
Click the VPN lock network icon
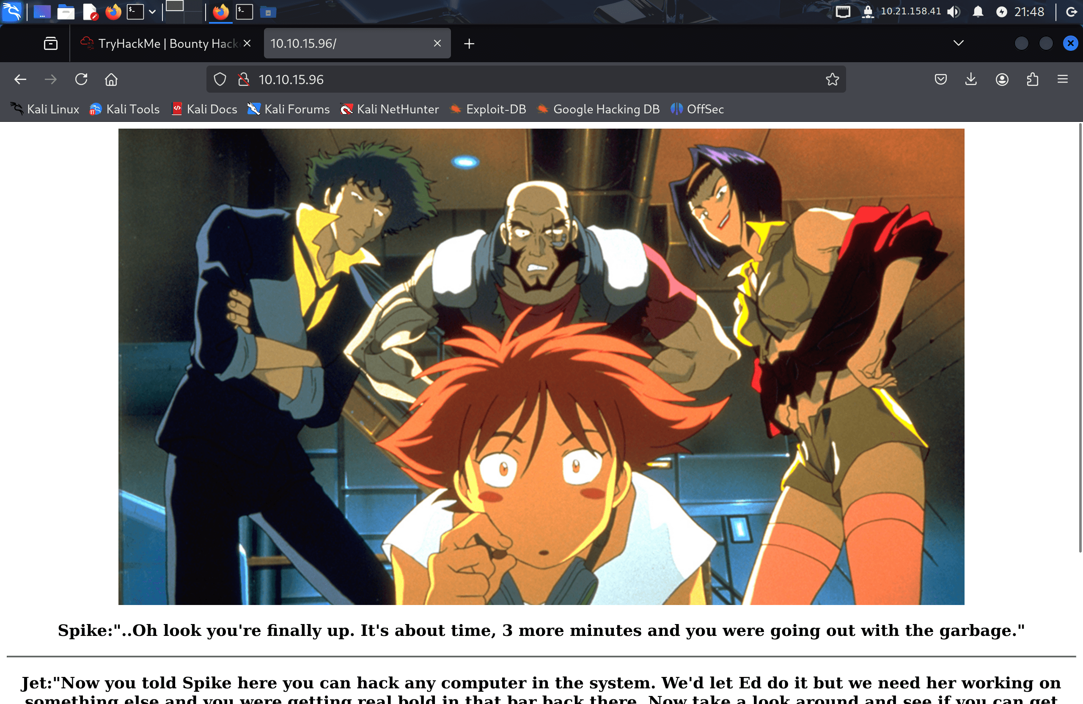click(868, 12)
